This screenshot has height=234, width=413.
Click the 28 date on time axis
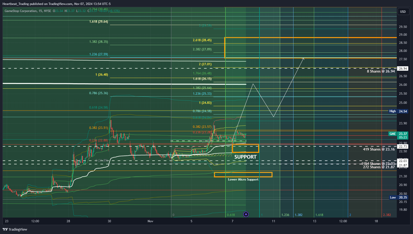[x=68, y=221]
